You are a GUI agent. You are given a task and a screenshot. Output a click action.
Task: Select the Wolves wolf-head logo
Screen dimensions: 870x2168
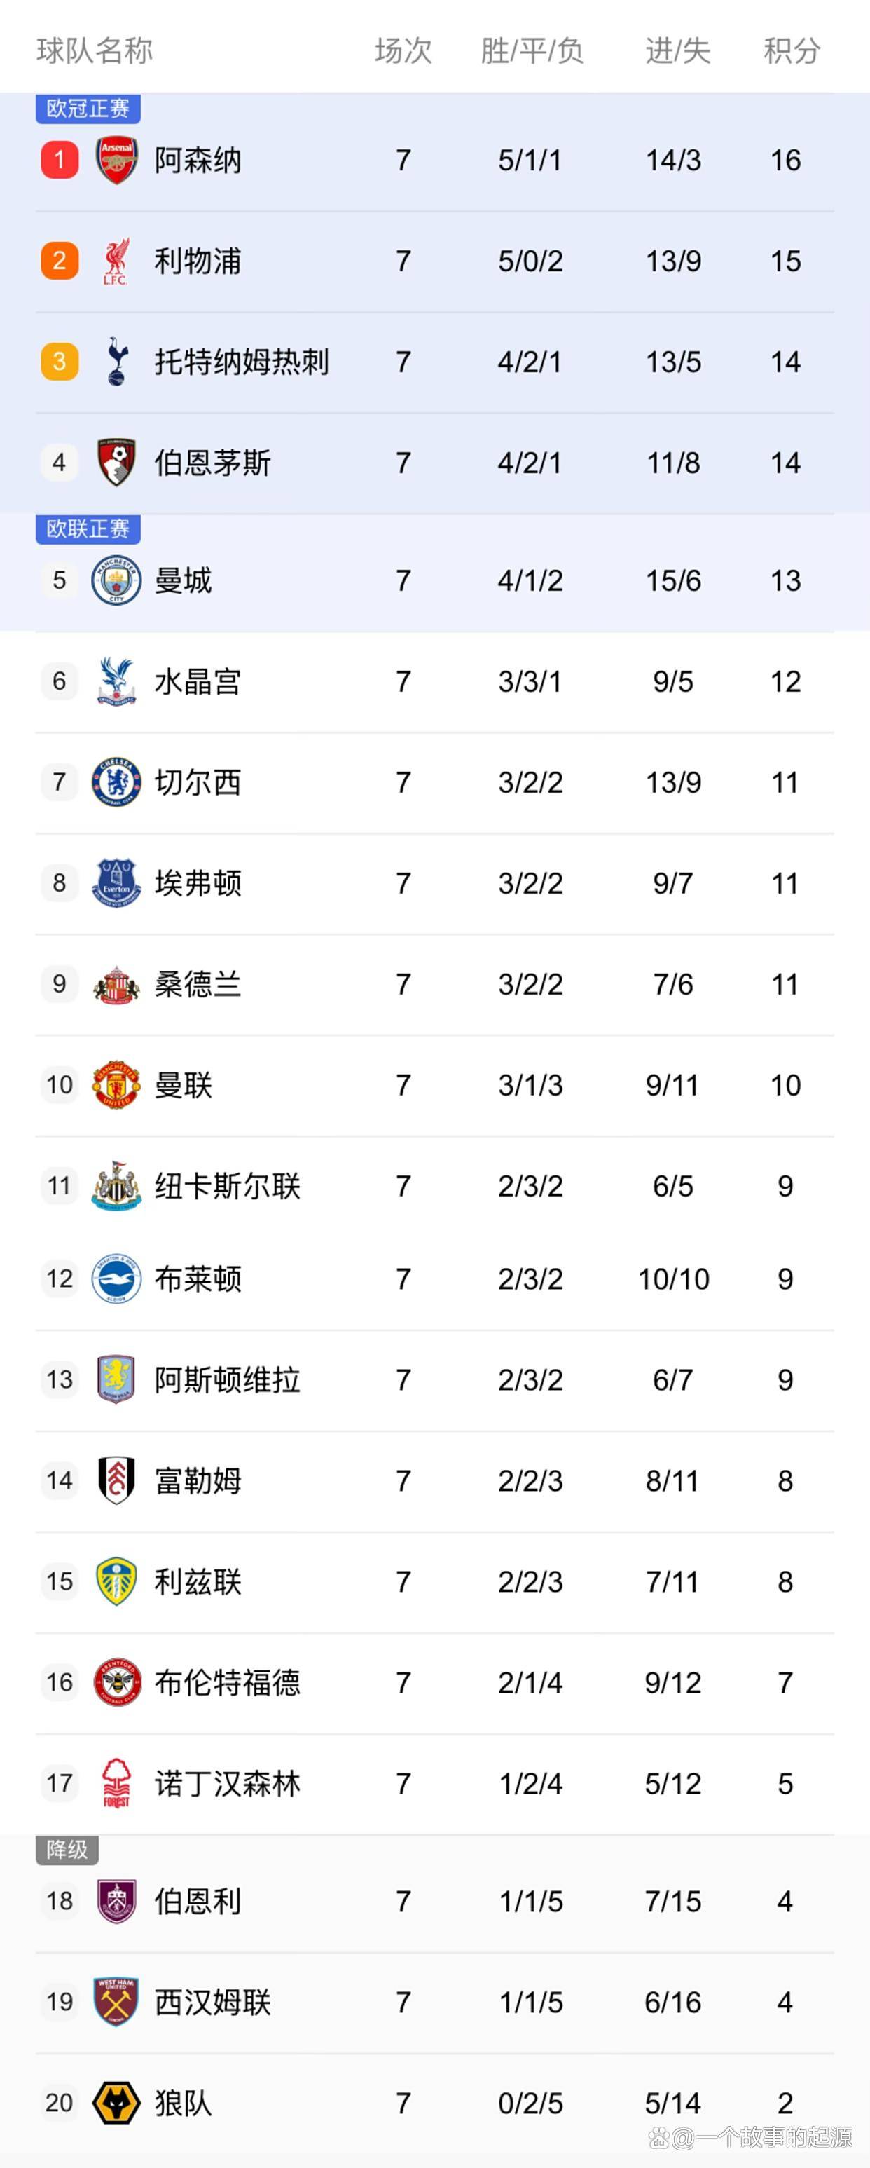(116, 2104)
